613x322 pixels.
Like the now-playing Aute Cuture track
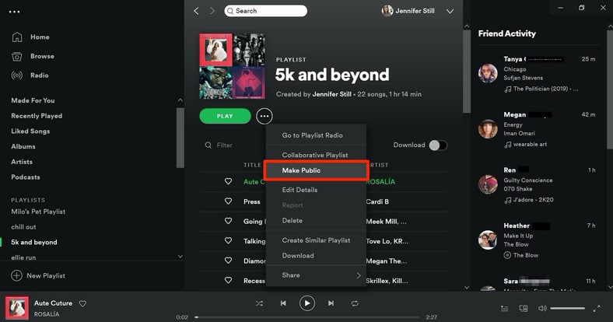82,303
